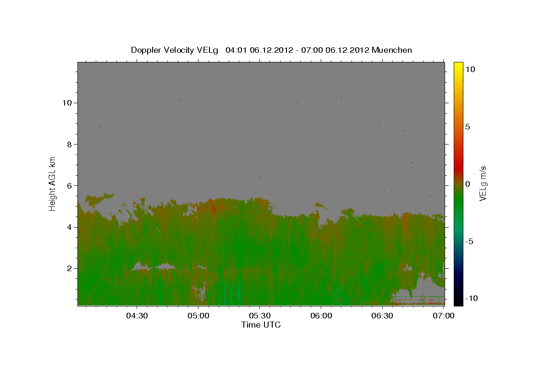The width and height of the screenshot is (550, 367).
Task: Click the '07:00 06.12.2012' end time in title
Action: [x=335, y=50]
